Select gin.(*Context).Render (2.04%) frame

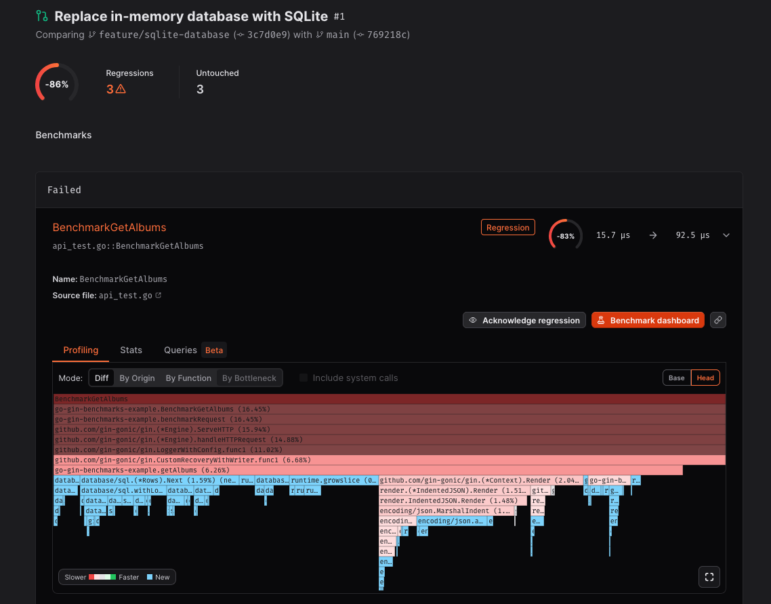[x=480, y=481]
